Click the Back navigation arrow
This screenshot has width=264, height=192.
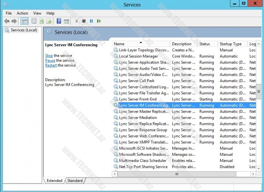click(x=7, y=21)
